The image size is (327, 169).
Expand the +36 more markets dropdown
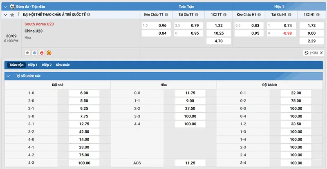point(314,53)
